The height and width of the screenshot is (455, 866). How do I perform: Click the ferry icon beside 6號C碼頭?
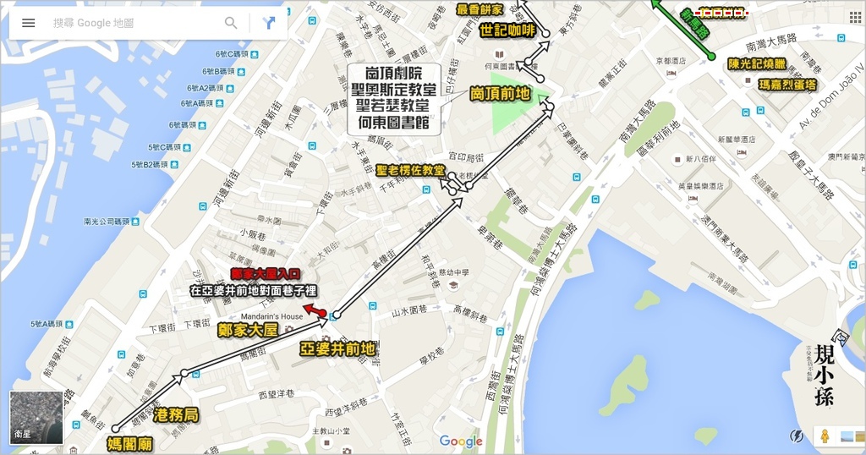254,54
